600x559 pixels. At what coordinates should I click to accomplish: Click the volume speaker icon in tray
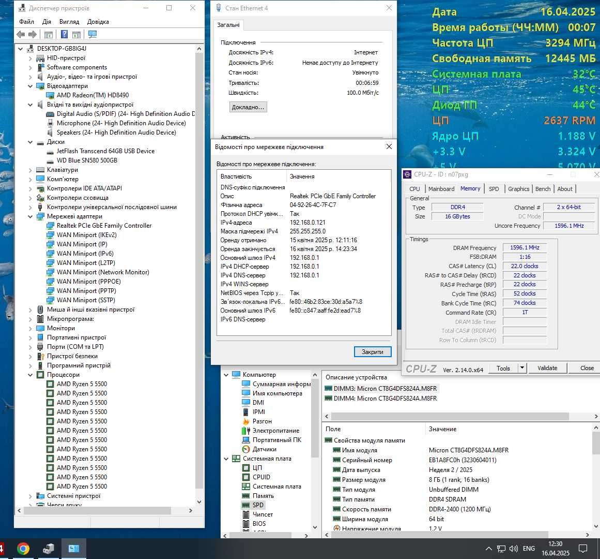[514, 549]
